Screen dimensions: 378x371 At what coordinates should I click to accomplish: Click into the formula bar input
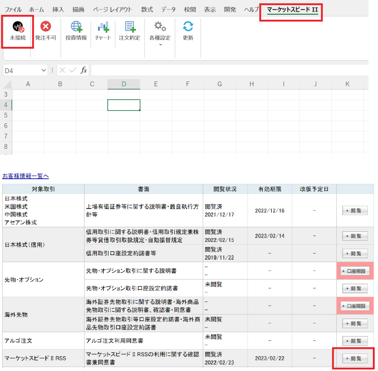(230, 71)
